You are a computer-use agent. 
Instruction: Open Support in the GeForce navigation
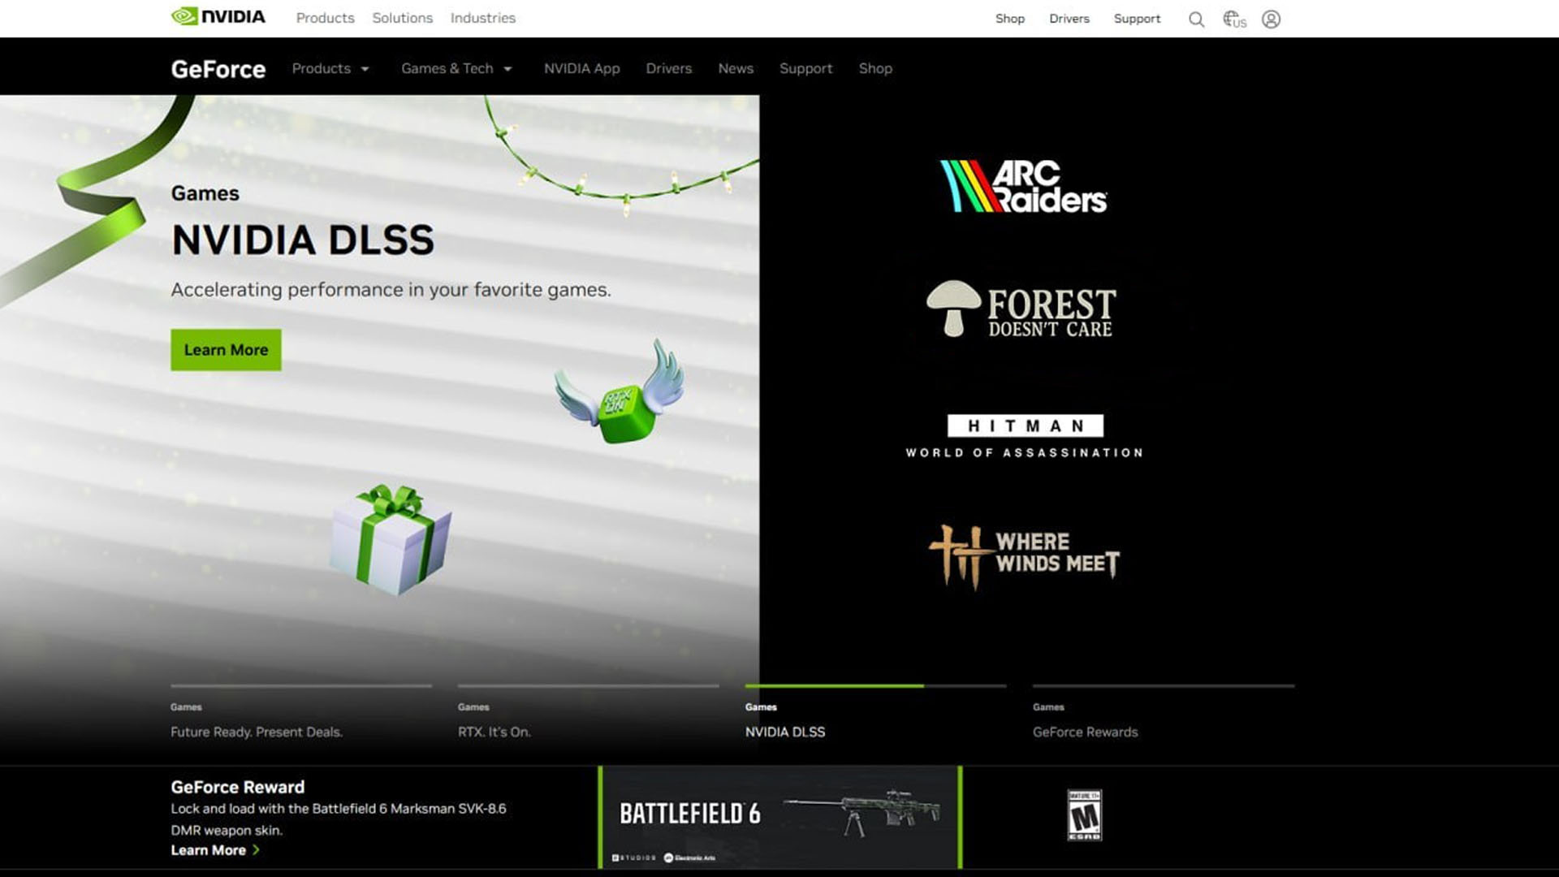click(805, 69)
